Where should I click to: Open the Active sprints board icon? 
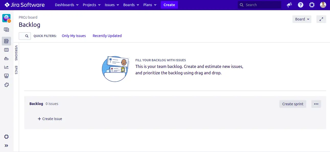(x=6, y=50)
